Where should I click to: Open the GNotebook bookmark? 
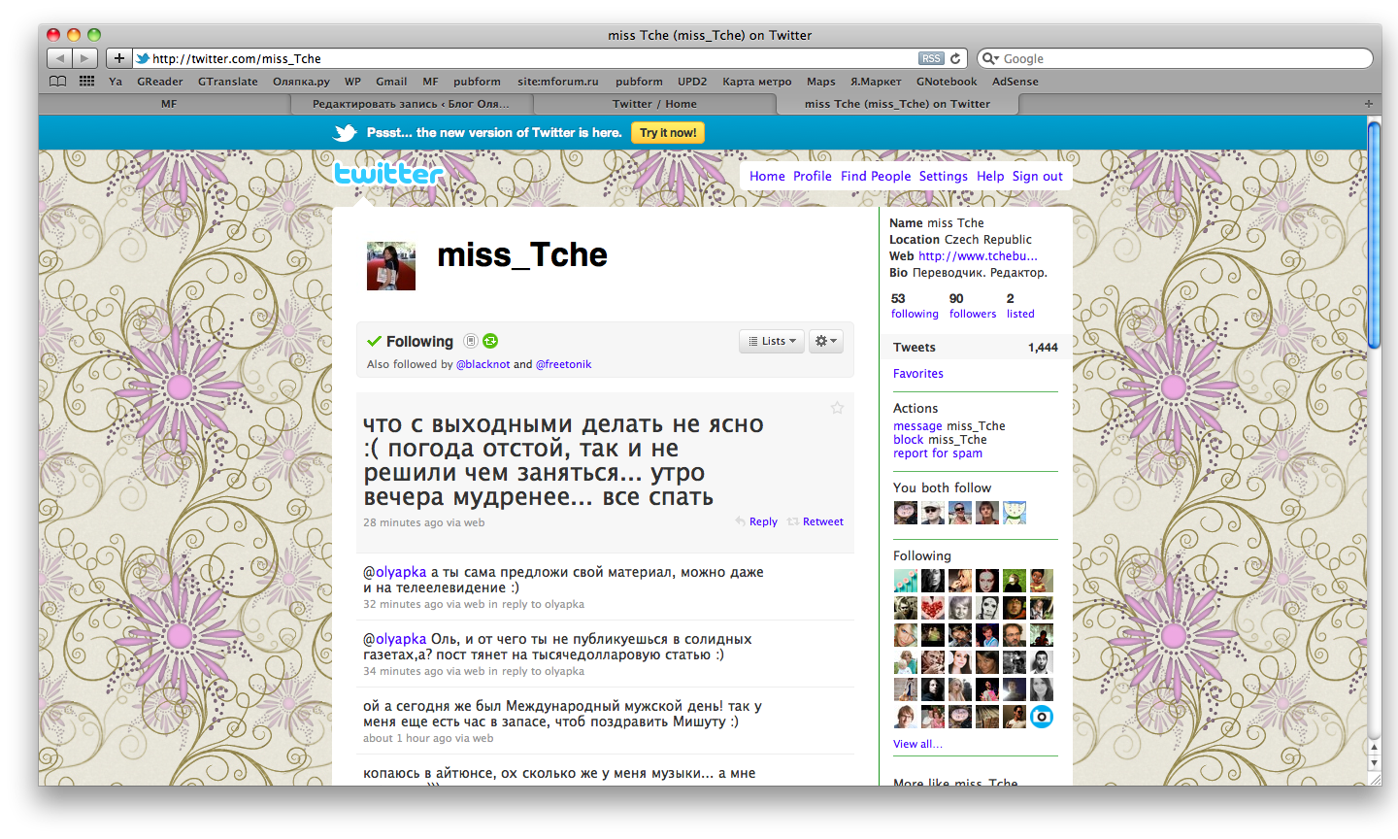click(x=947, y=82)
